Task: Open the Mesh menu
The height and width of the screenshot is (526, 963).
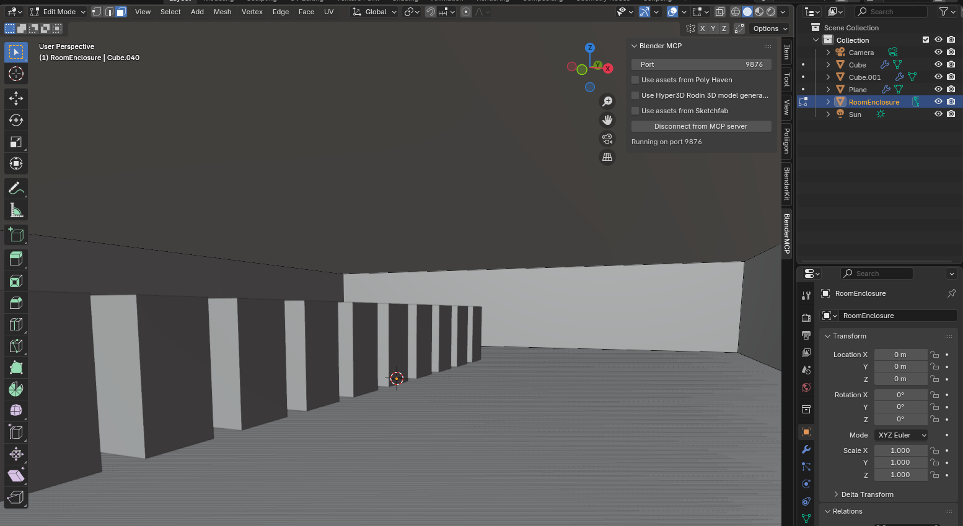Action: click(x=222, y=12)
